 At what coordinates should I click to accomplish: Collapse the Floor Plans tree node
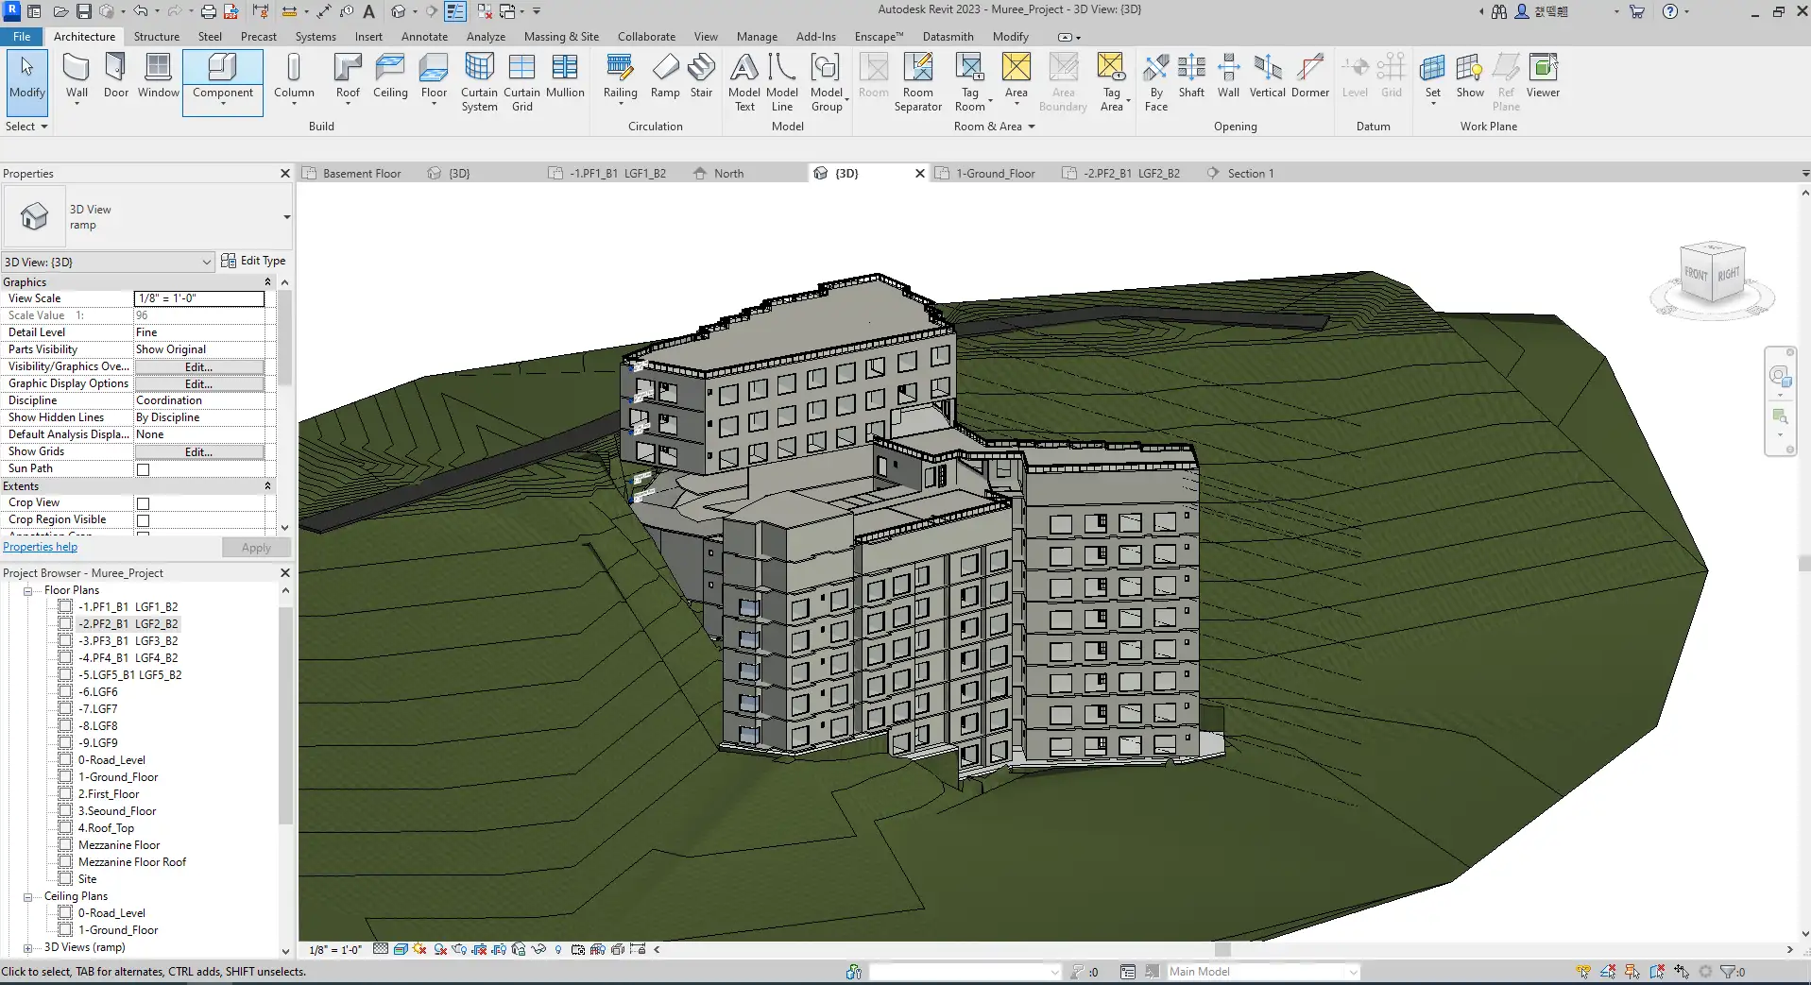point(27,591)
